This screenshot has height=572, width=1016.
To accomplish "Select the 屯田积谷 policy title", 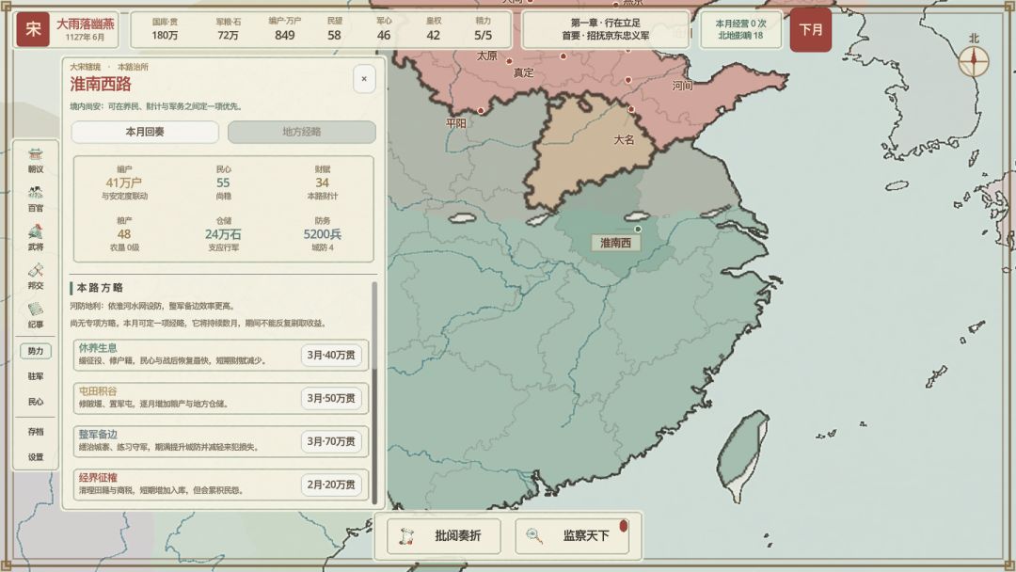I will (x=98, y=391).
